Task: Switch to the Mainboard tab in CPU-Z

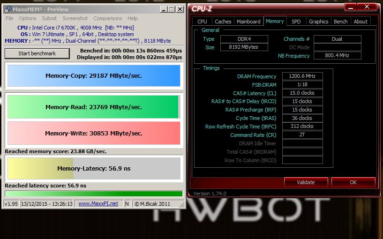Action: (x=248, y=22)
